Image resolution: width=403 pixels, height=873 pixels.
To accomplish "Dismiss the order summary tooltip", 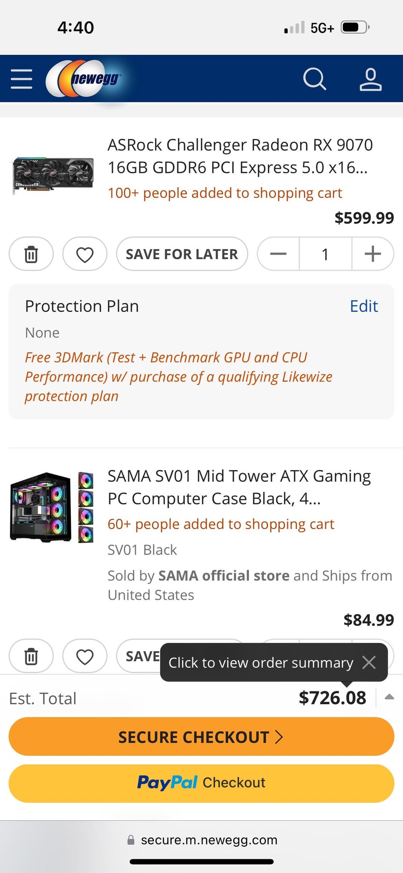I will (x=369, y=662).
